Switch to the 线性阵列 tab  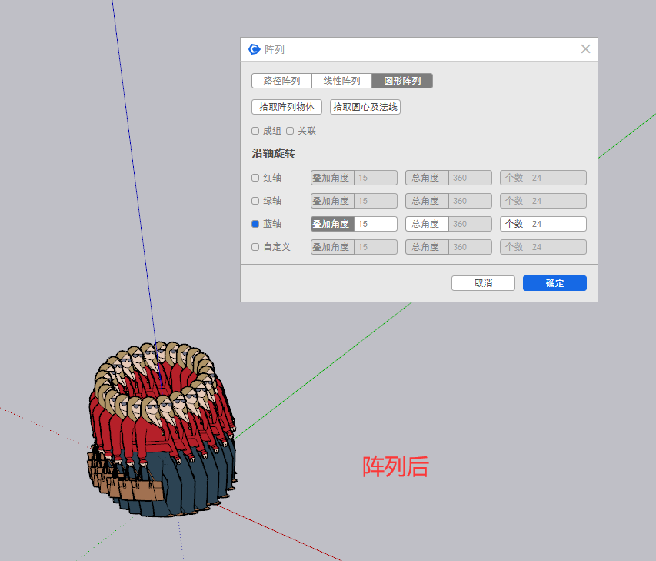[341, 81]
